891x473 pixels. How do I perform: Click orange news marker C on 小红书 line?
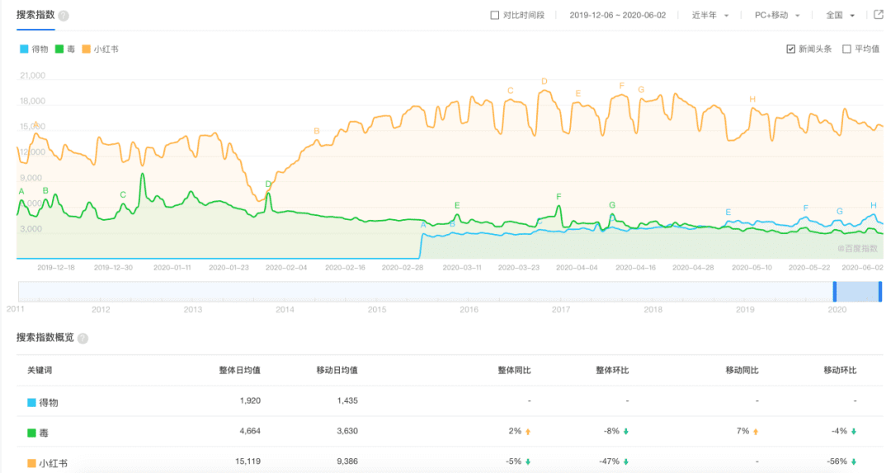click(511, 91)
